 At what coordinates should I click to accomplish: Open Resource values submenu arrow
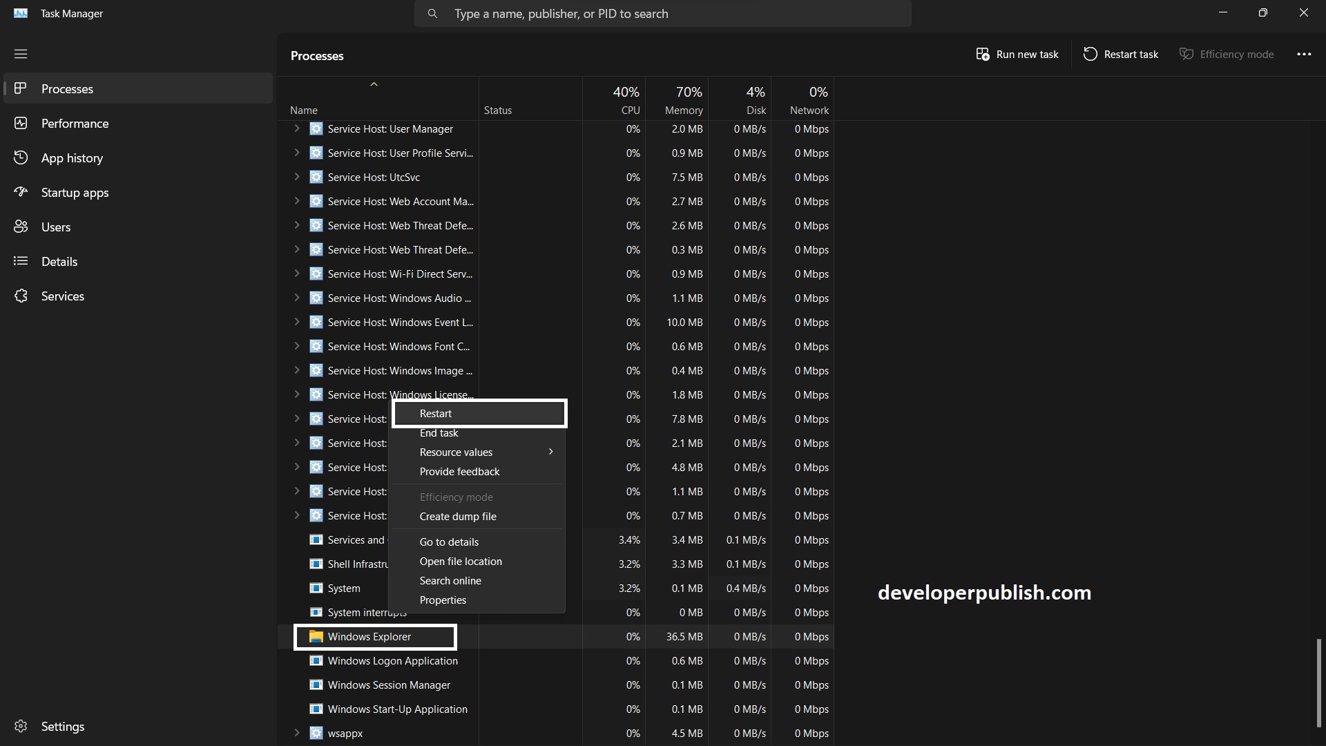click(x=550, y=452)
